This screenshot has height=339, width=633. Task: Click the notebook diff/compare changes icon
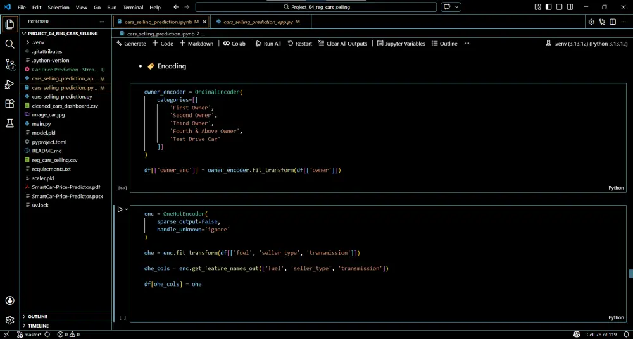(x=603, y=22)
